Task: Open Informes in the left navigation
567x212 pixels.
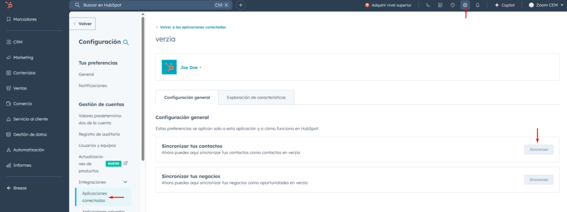Action: [x=19, y=166]
